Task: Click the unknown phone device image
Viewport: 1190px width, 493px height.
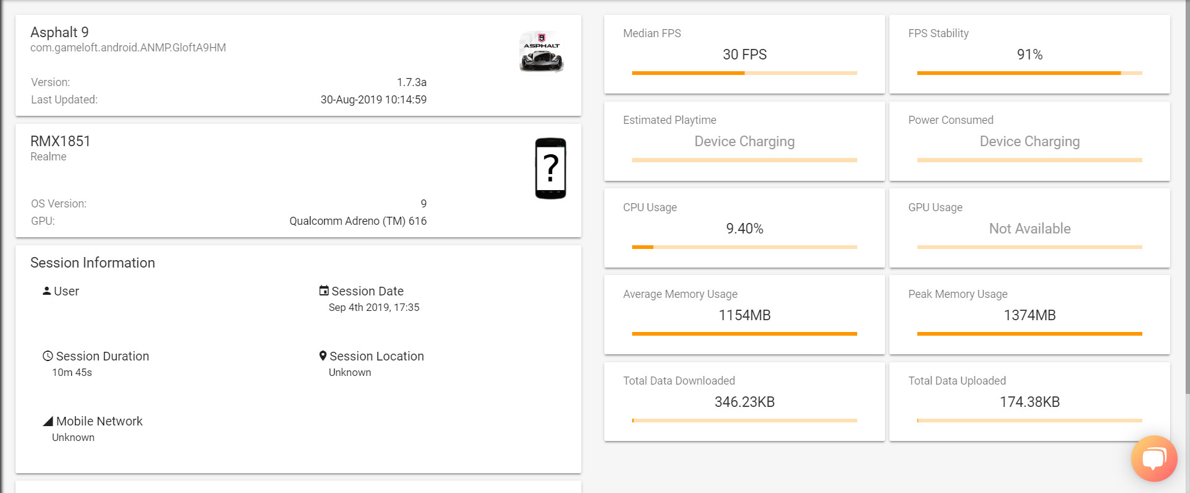Action: point(550,168)
